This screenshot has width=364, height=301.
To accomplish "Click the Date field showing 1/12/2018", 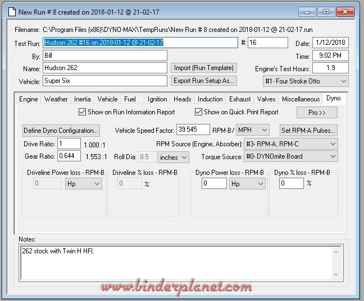I will [330, 43].
